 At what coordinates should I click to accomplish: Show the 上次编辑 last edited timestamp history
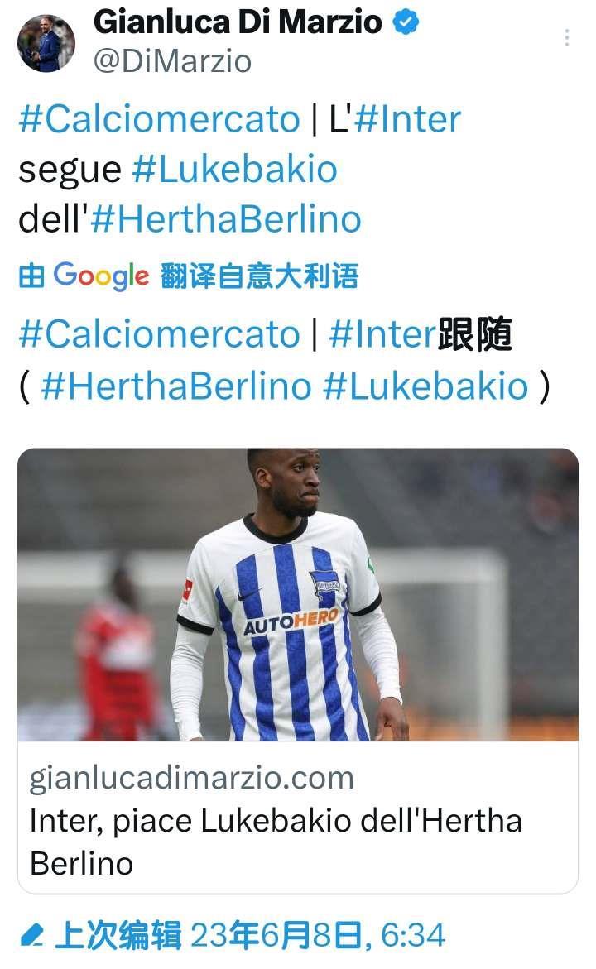coord(250,935)
